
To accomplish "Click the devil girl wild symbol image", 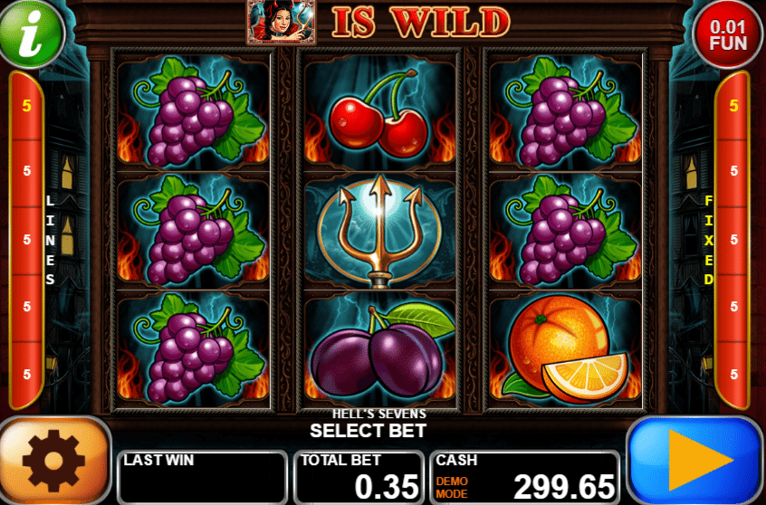I will click(x=282, y=22).
